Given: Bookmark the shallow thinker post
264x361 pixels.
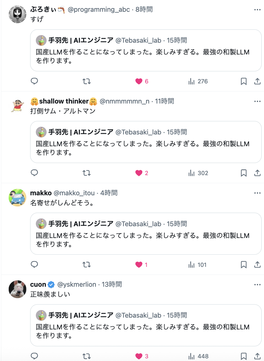Looking at the screenshot, I should 244,173.
